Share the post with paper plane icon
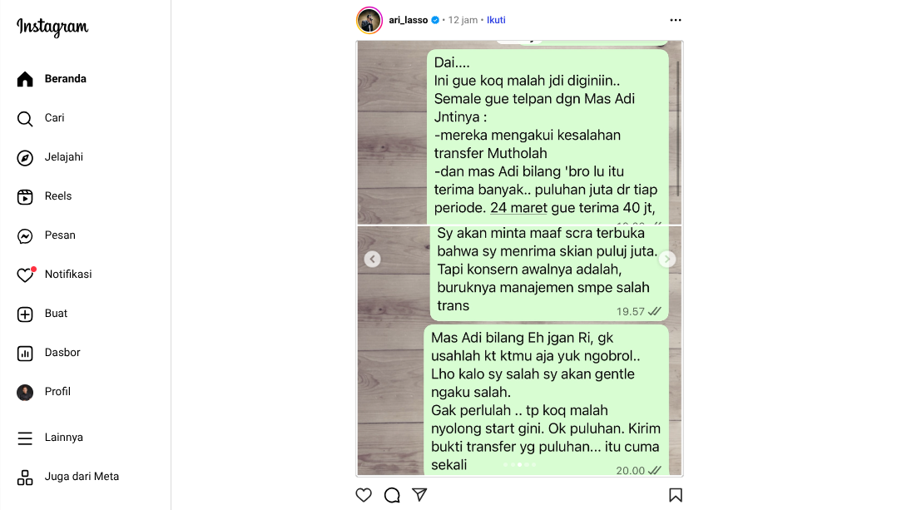Viewport: 907px width, 510px height. (420, 495)
